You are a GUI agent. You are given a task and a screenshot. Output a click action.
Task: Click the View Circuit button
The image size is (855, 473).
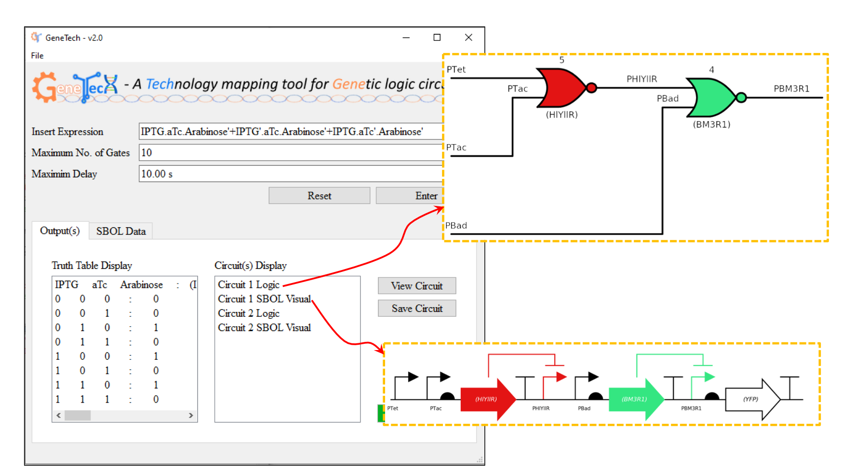click(416, 286)
